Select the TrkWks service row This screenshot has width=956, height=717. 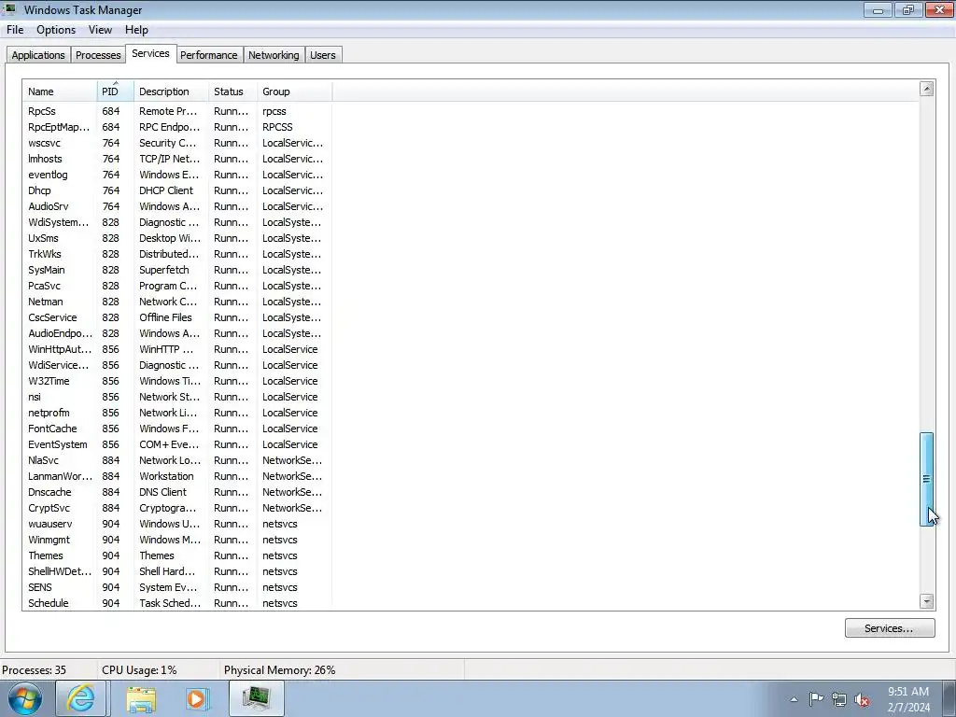click(x=177, y=254)
